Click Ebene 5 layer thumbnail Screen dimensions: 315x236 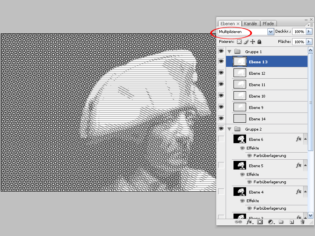[x=240, y=165]
